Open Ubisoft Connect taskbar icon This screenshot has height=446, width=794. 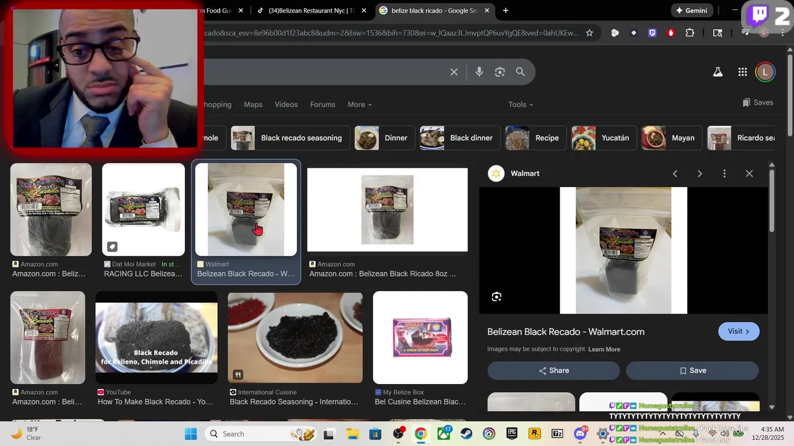coord(489,434)
